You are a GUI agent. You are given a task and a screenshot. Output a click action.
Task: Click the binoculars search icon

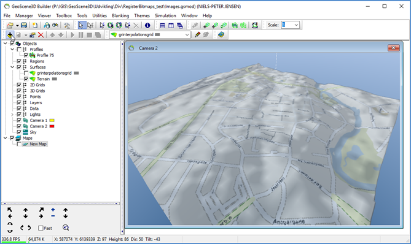(x=55, y=25)
